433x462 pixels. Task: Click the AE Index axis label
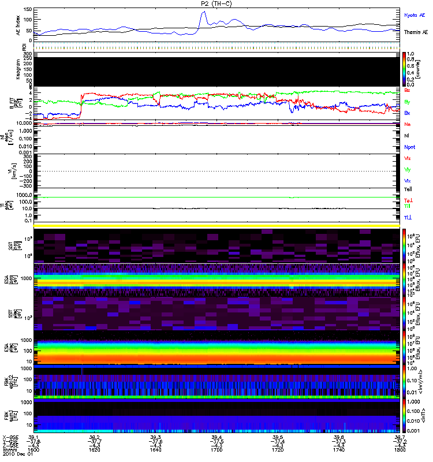pos(18,25)
